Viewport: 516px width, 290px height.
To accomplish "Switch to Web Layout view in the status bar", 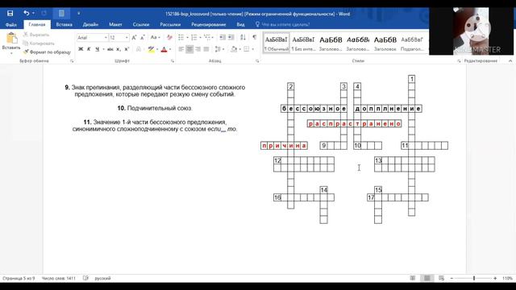I will point(441,278).
